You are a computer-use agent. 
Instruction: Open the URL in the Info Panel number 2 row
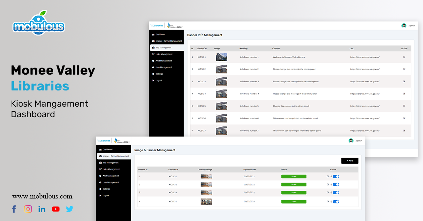click(365, 69)
